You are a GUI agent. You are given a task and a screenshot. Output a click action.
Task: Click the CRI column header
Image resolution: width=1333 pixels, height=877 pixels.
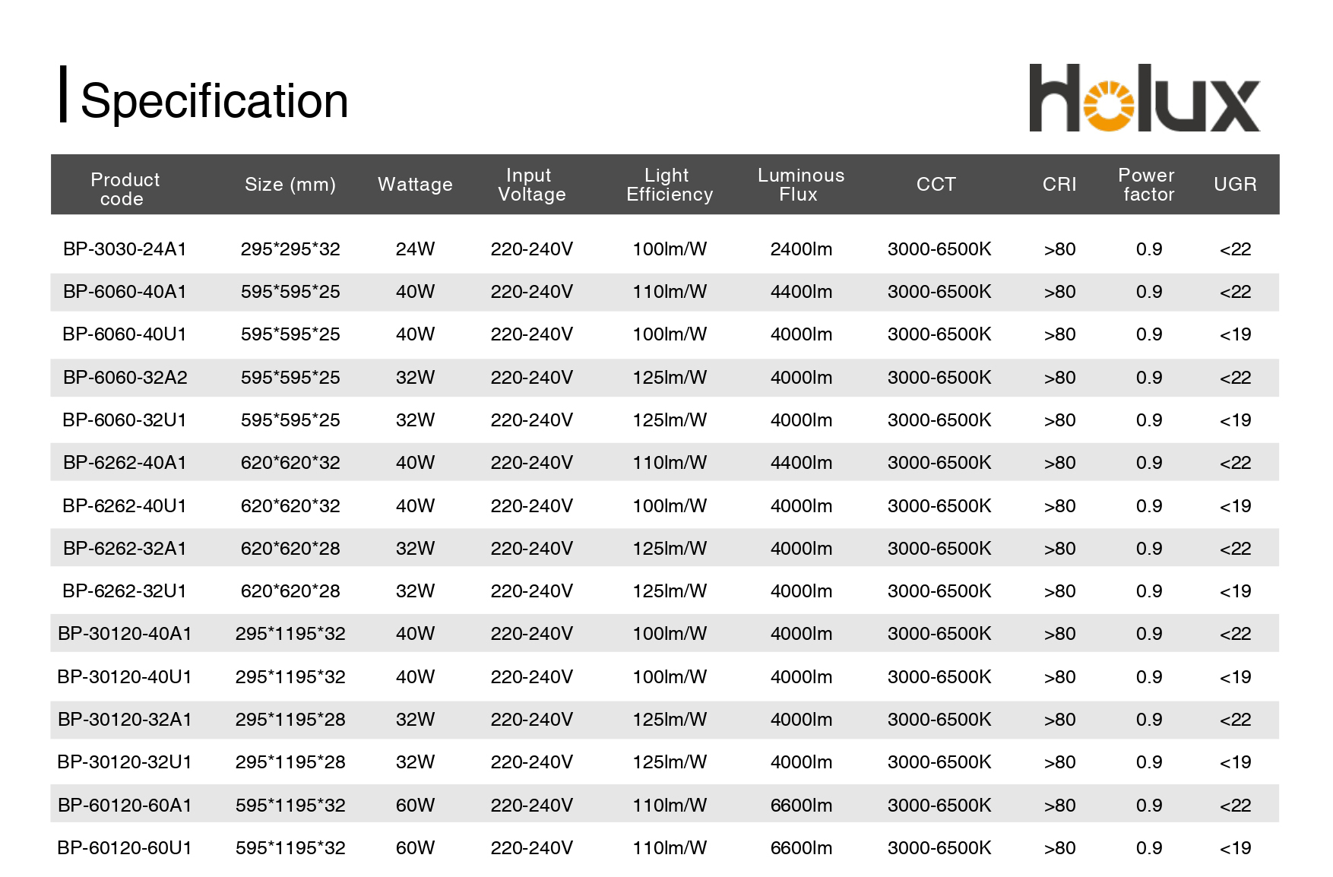pos(1059,185)
